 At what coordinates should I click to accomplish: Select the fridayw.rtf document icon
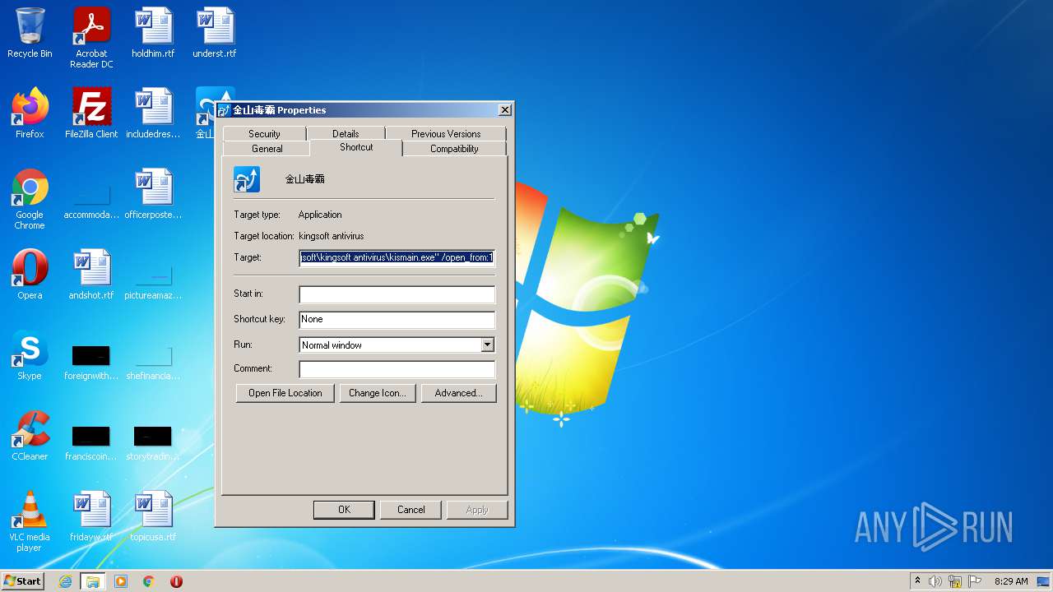click(91, 516)
